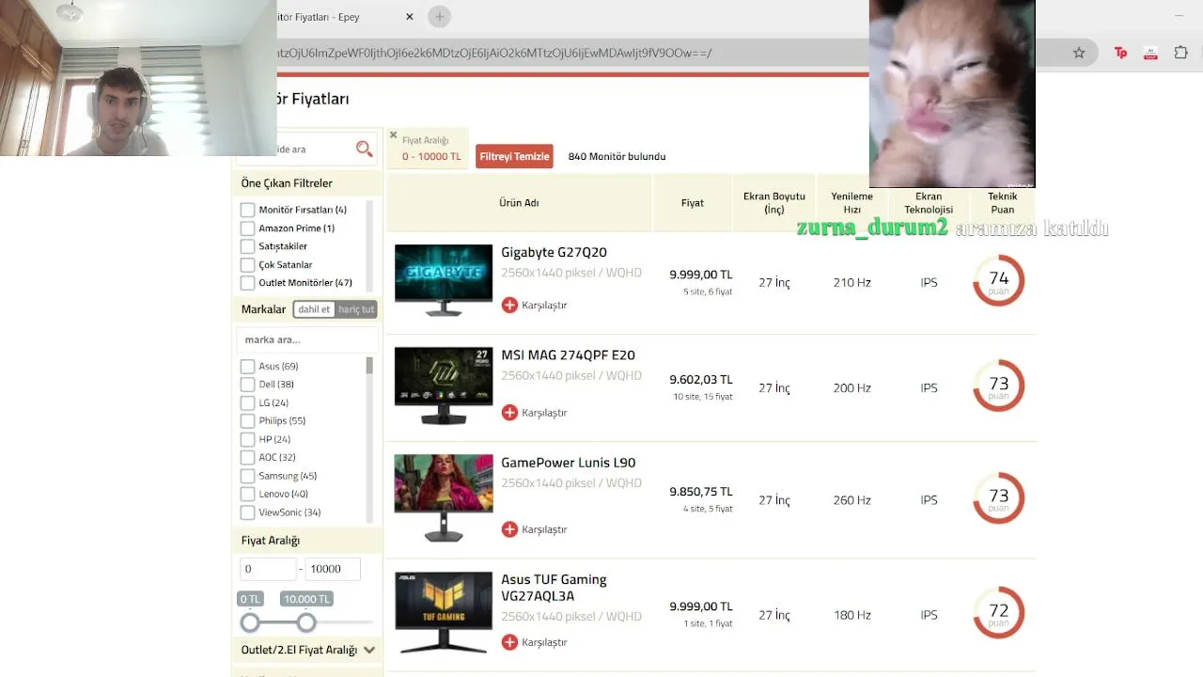
Task: Check the Monitör Fırsatları (4) filter
Action: tap(247, 210)
